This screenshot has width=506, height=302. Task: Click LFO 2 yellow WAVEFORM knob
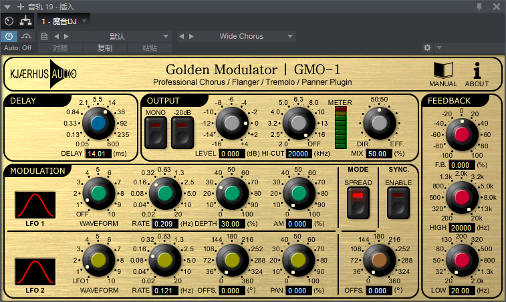[x=98, y=260]
